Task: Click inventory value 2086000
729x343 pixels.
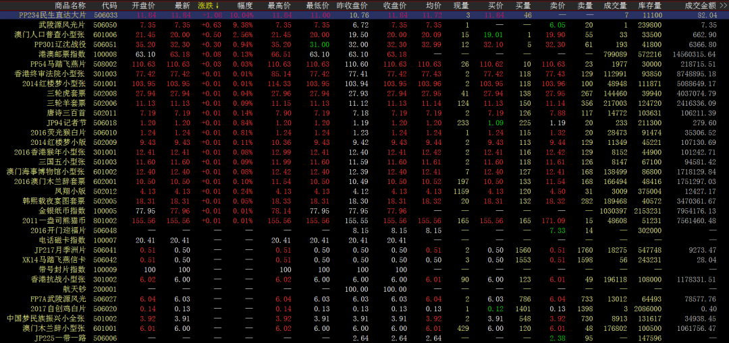Action: pos(649,309)
